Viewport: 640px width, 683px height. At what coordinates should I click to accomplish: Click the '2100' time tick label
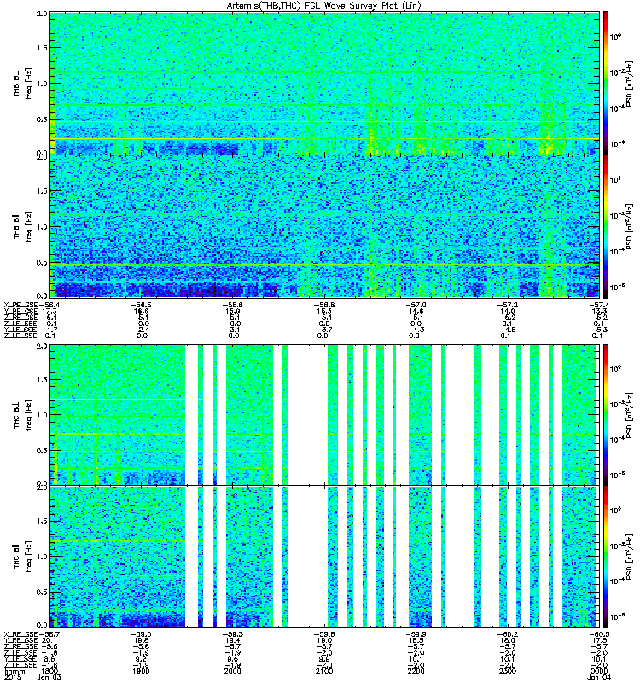click(324, 671)
